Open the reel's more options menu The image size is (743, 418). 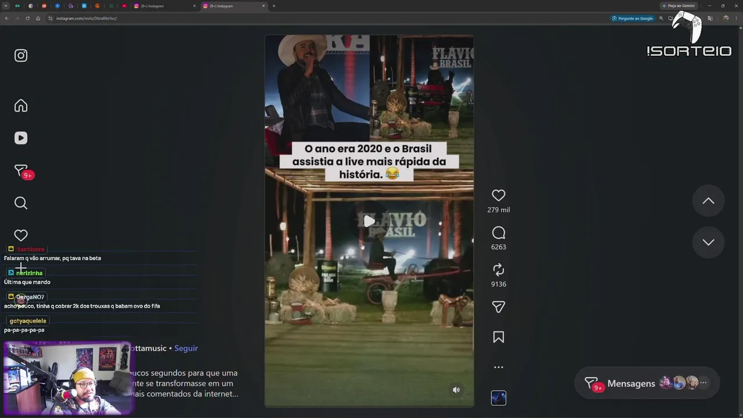[499, 367]
